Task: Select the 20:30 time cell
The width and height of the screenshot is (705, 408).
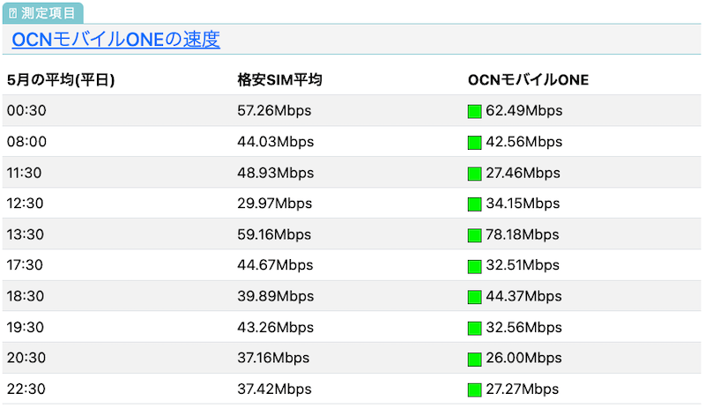Action: point(26,358)
